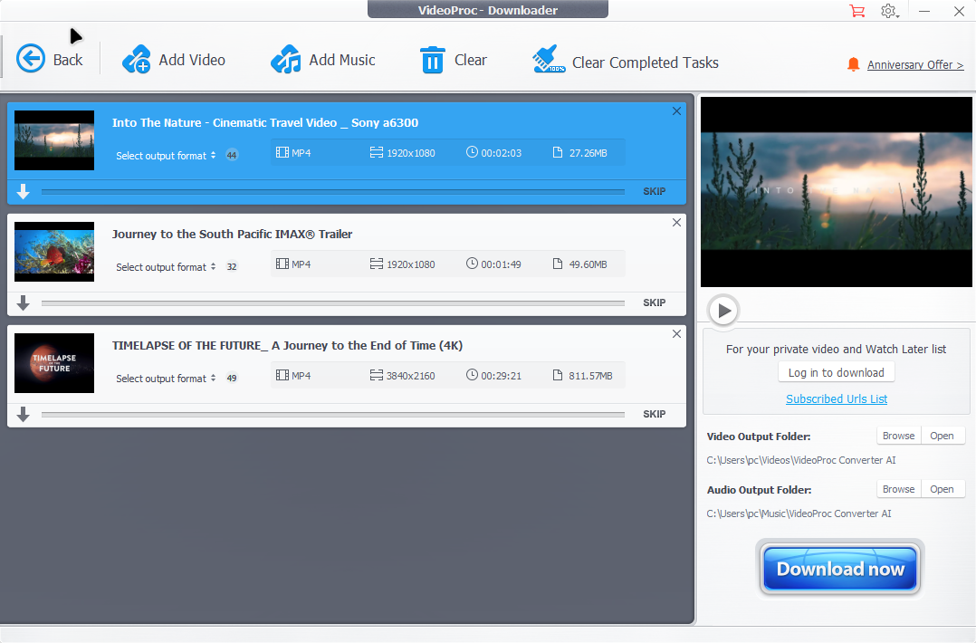Click the 00:29:21 duration value

(501, 376)
